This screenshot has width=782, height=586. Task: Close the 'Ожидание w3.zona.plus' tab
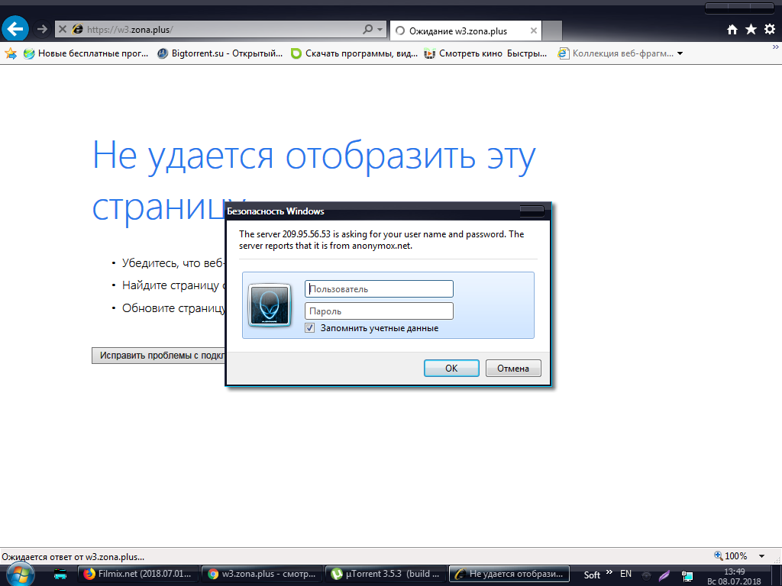click(x=534, y=31)
